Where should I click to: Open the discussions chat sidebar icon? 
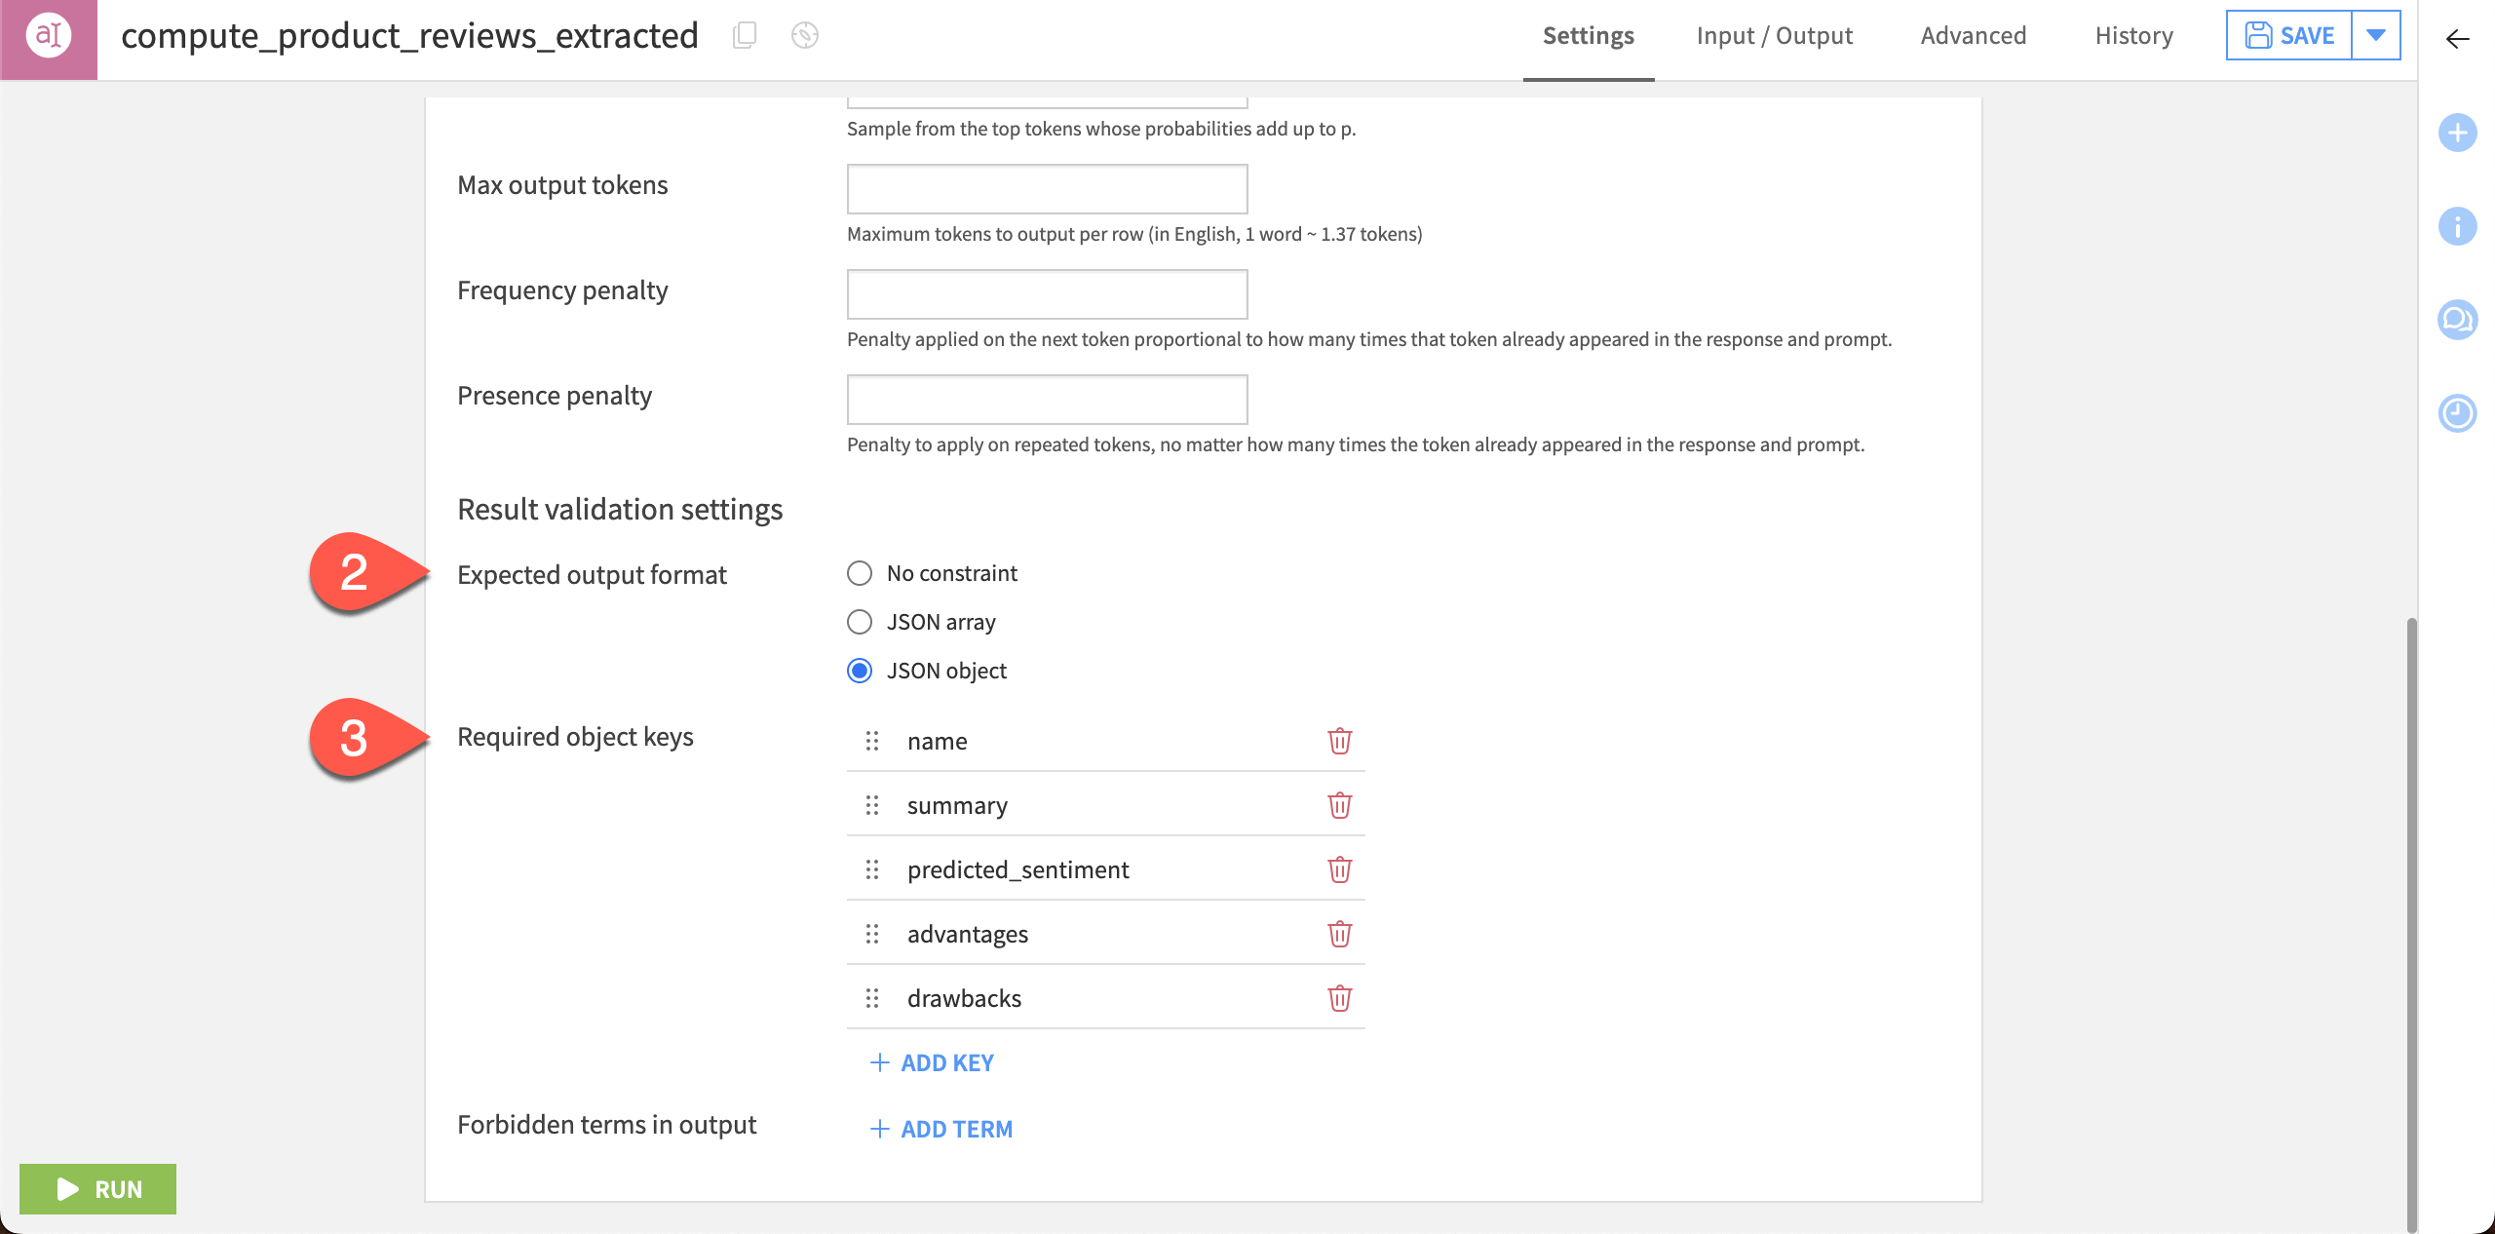2457,320
